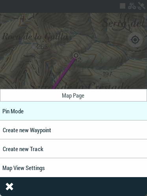
Task: Click the Map Page title header
Action: coord(73,95)
